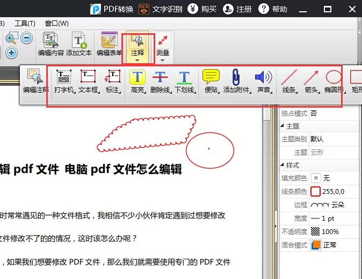This screenshot has height=279, width=362.
Task: Click the 线条颜色 red swatch
Action: point(316,191)
